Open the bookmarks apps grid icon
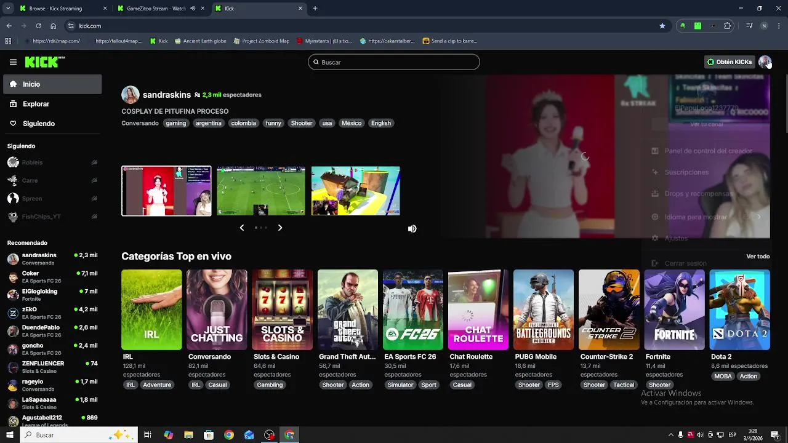The image size is (788, 443). click(8, 41)
